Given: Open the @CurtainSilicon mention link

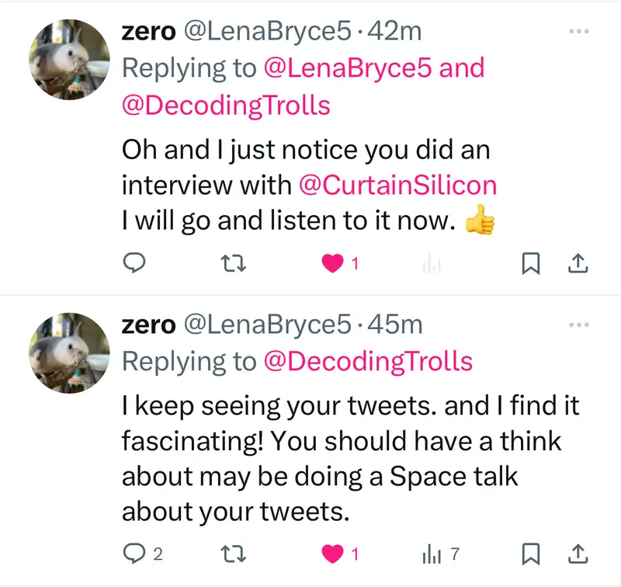Looking at the screenshot, I should pyautogui.click(x=397, y=186).
